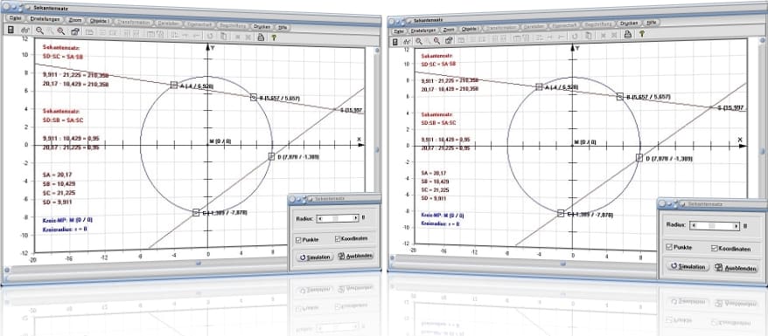This screenshot has height=336, width=768.
Task: Click the printer icon in left window toolbar
Action: pos(261,36)
